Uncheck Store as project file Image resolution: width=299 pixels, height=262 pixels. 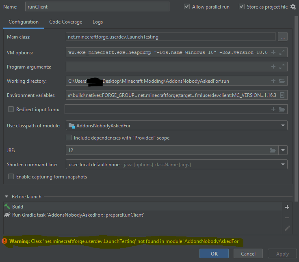(x=242, y=6)
